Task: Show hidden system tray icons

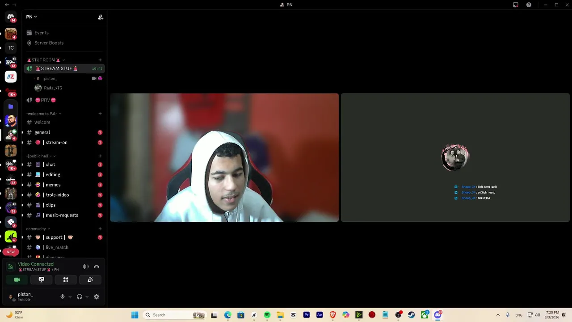Action: tap(498, 315)
